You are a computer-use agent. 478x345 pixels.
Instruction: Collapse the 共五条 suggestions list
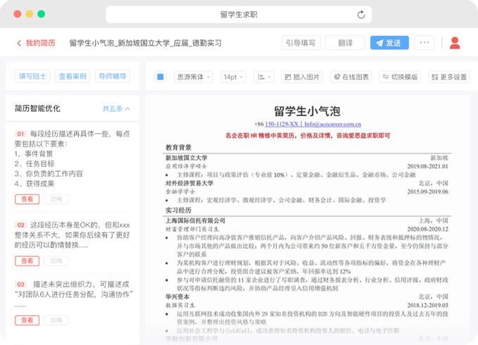coord(116,109)
